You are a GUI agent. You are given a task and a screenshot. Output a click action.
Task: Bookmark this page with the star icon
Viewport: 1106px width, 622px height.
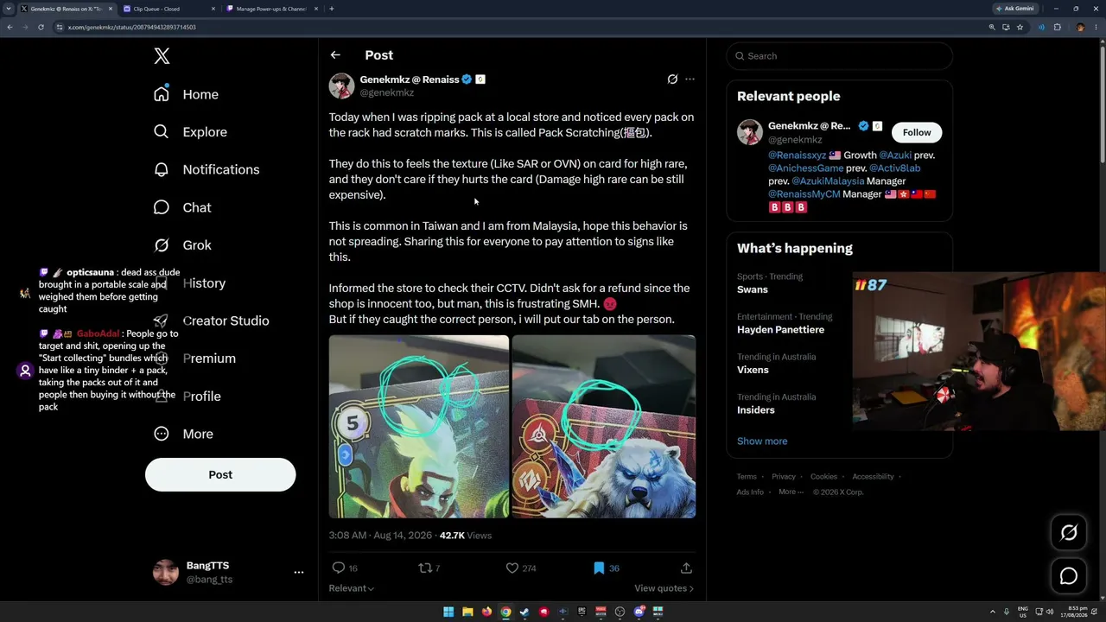click(1020, 27)
